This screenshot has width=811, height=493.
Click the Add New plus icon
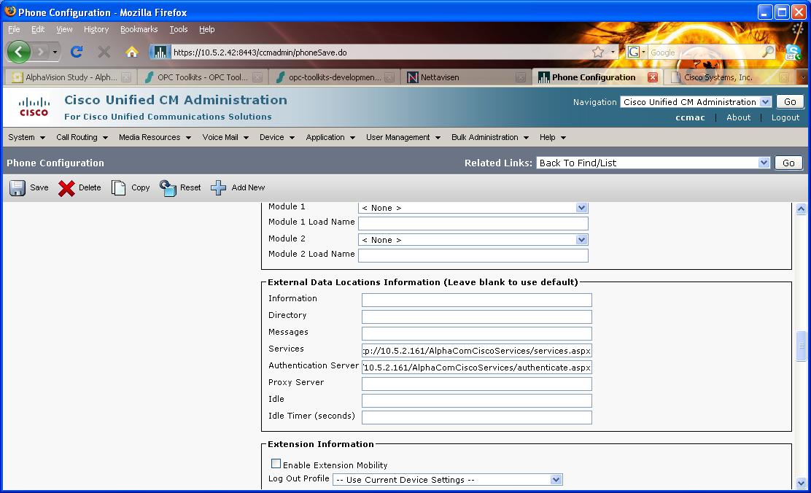click(218, 187)
